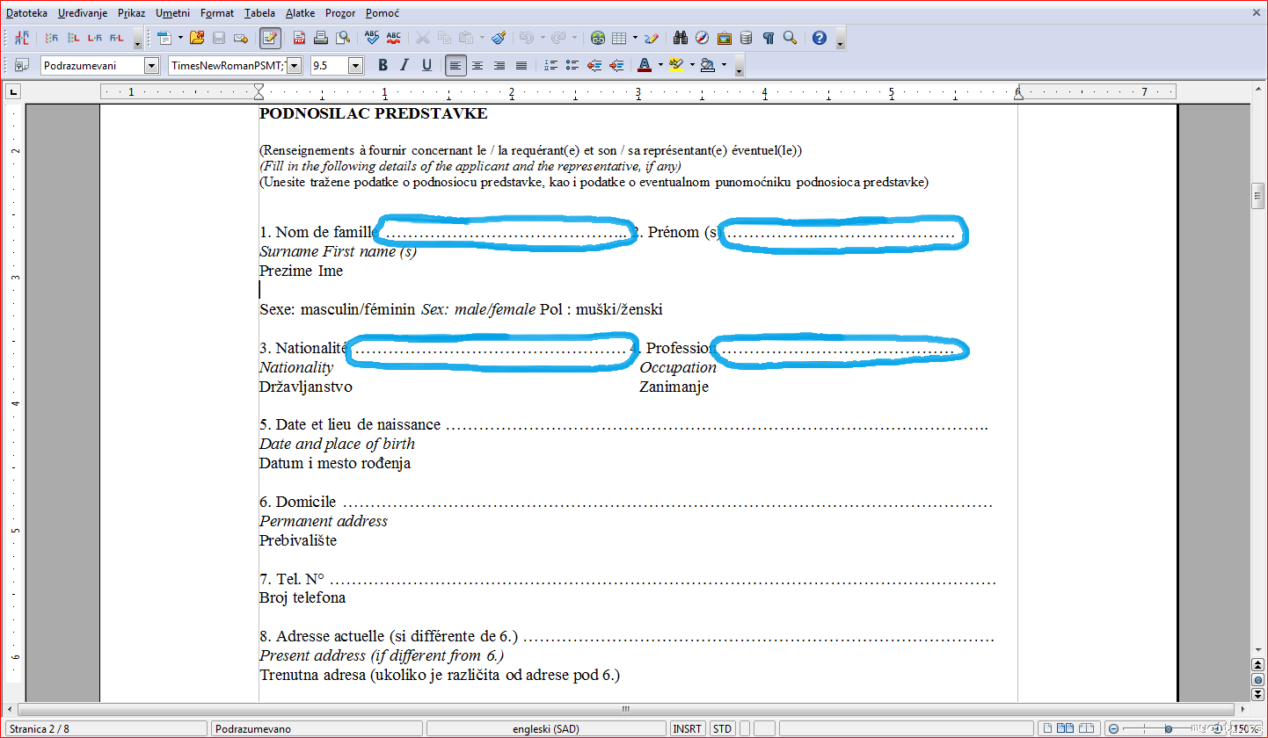Screen dimensions: 1268x738
Task: Open the Datoteka menu
Action: (26, 13)
